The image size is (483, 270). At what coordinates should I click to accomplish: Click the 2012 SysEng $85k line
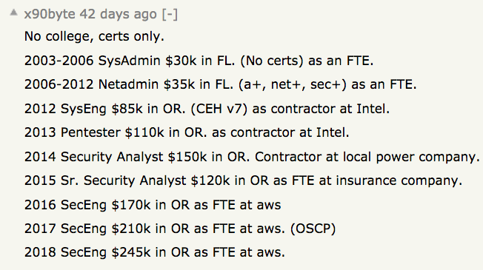(207, 109)
